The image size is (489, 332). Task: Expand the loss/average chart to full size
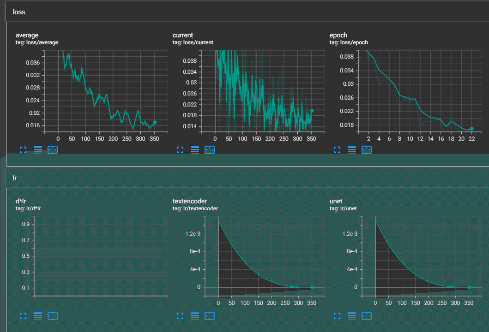click(23, 150)
